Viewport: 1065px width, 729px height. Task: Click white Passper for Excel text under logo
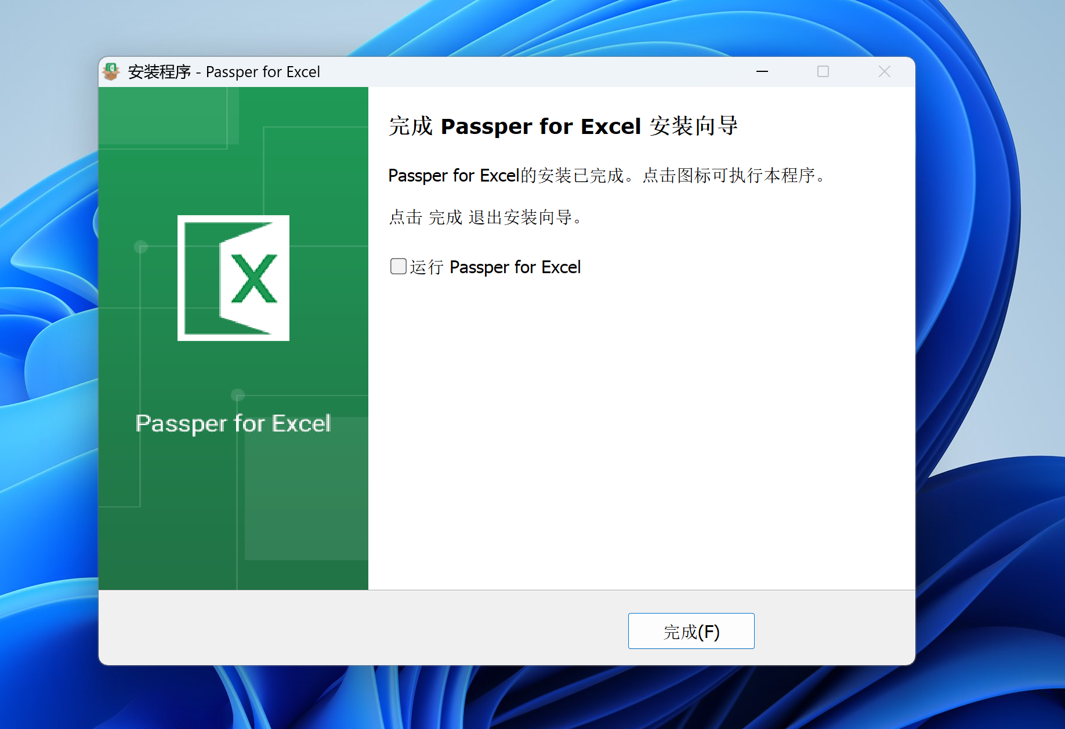coord(233,423)
